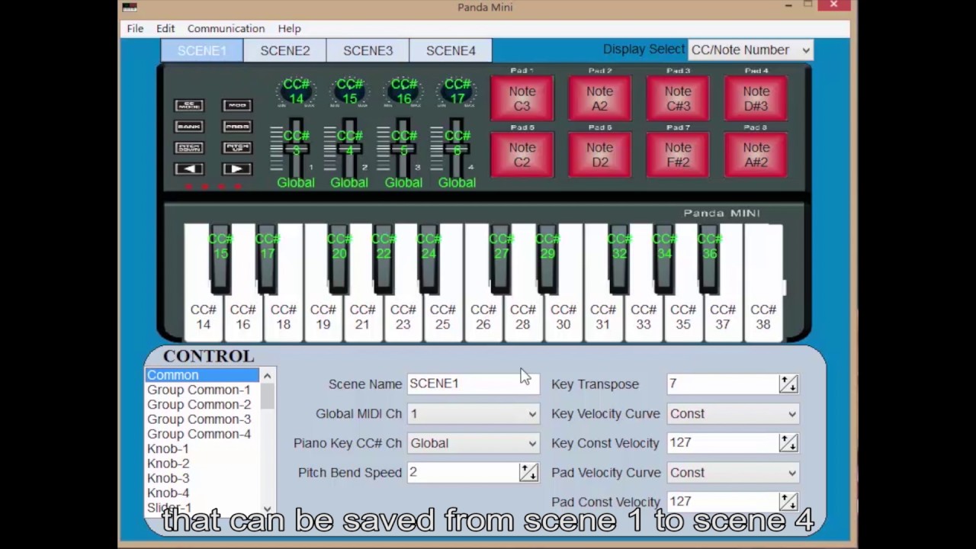Image resolution: width=976 pixels, height=549 pixels.
Task: Select Knob-1 in the control list
Action: (x=202, y=448)
